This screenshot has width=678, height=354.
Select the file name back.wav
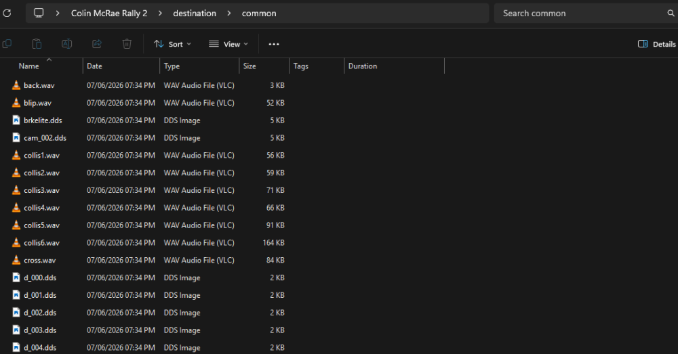tap(39, 85)
